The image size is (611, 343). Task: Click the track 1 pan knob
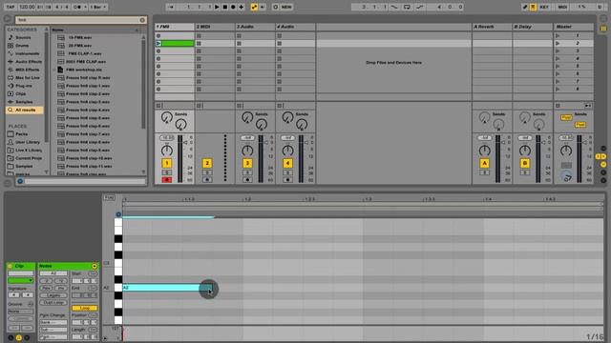(x=167, y=151)
